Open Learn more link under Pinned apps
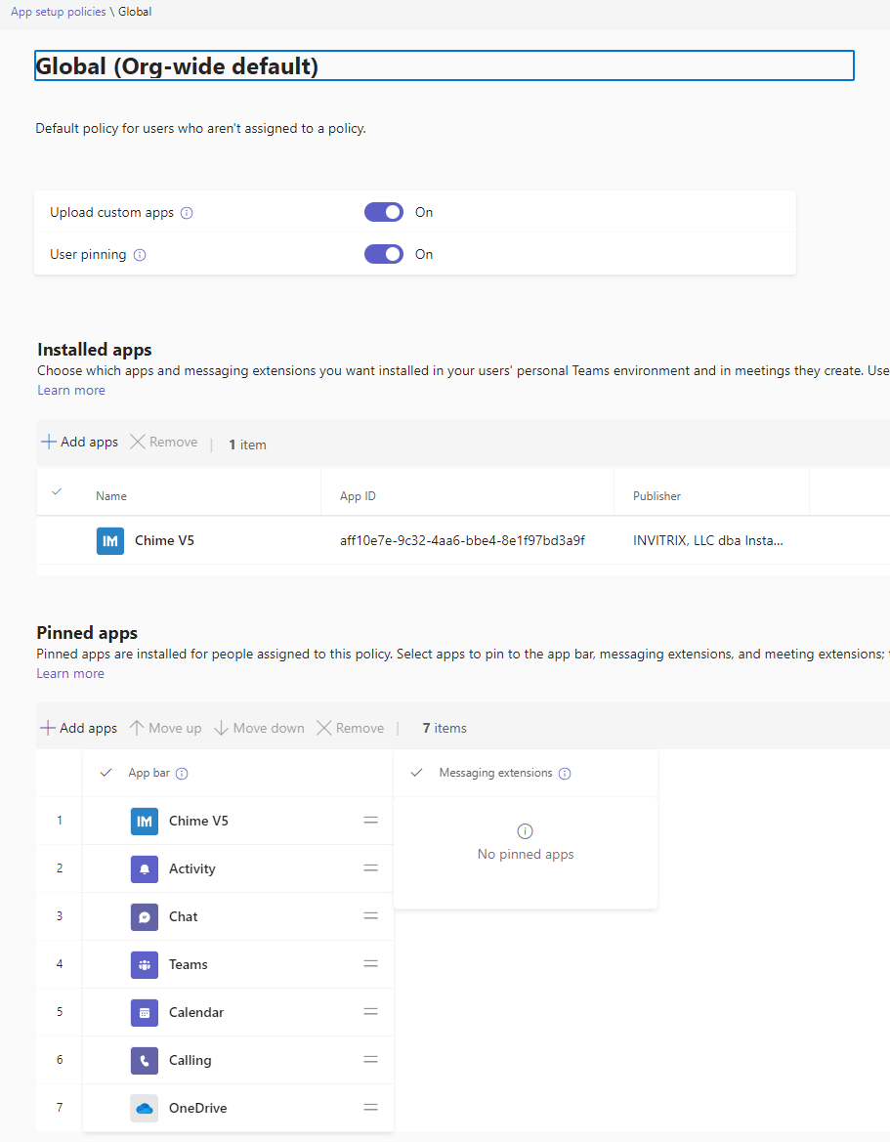 pos(70,674)
